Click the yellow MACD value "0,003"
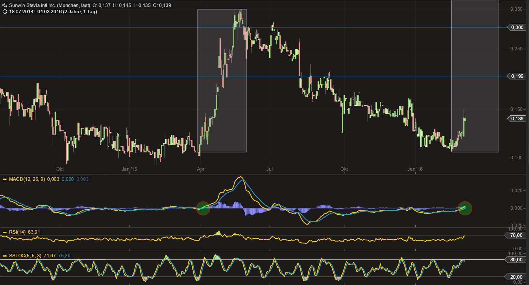Viewport: 529px width, 285px height. (53, 179)
